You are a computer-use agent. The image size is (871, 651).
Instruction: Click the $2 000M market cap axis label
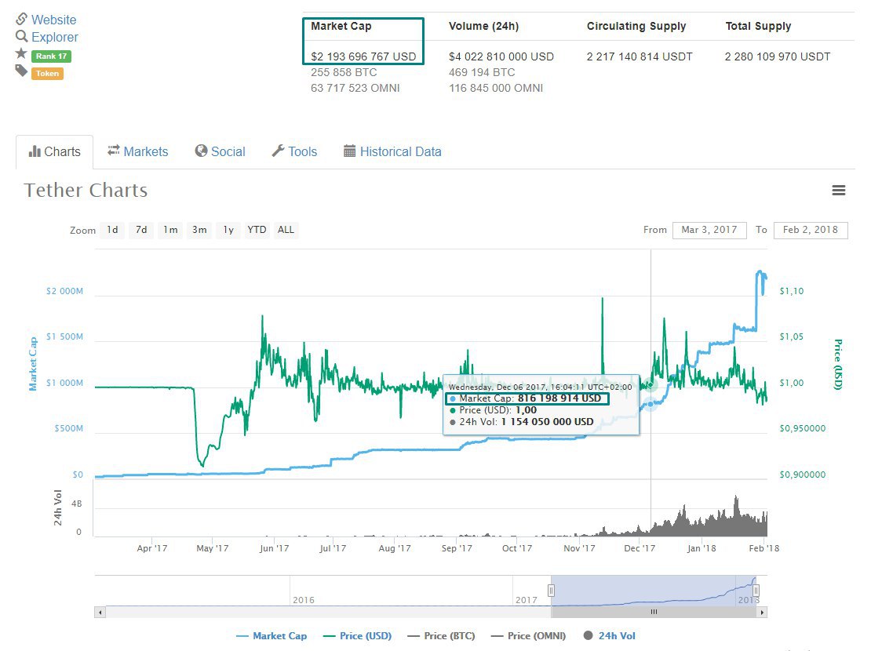64,291
